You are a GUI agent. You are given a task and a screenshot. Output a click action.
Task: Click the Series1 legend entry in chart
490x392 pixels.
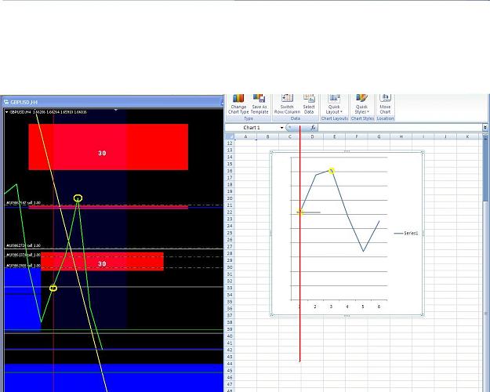tap(406, 233)
